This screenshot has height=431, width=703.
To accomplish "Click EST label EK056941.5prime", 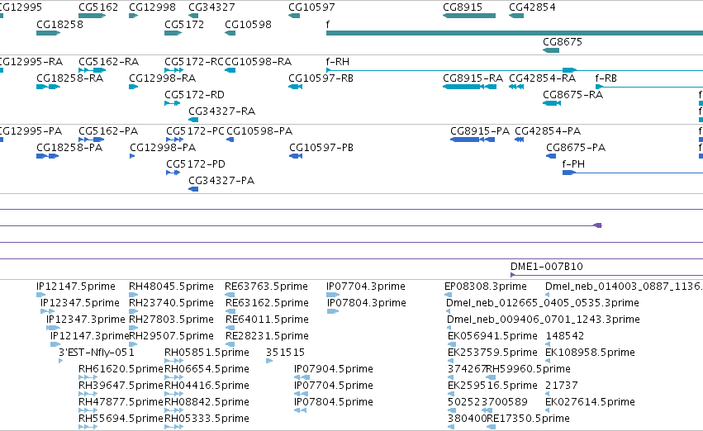I will [492, 336].
